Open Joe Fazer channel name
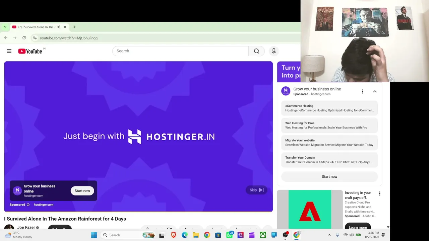This screenshot has width=429, height=241. [x=26, y=228]
